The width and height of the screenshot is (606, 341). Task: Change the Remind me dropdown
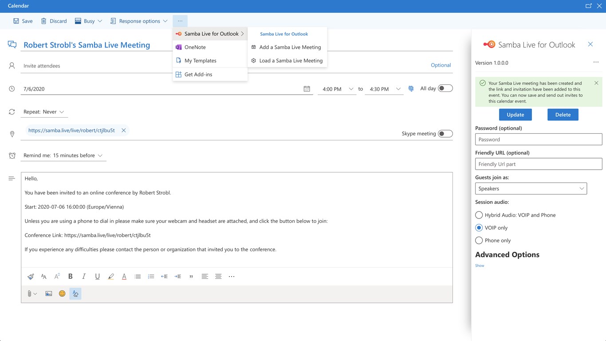coord(63,155)
